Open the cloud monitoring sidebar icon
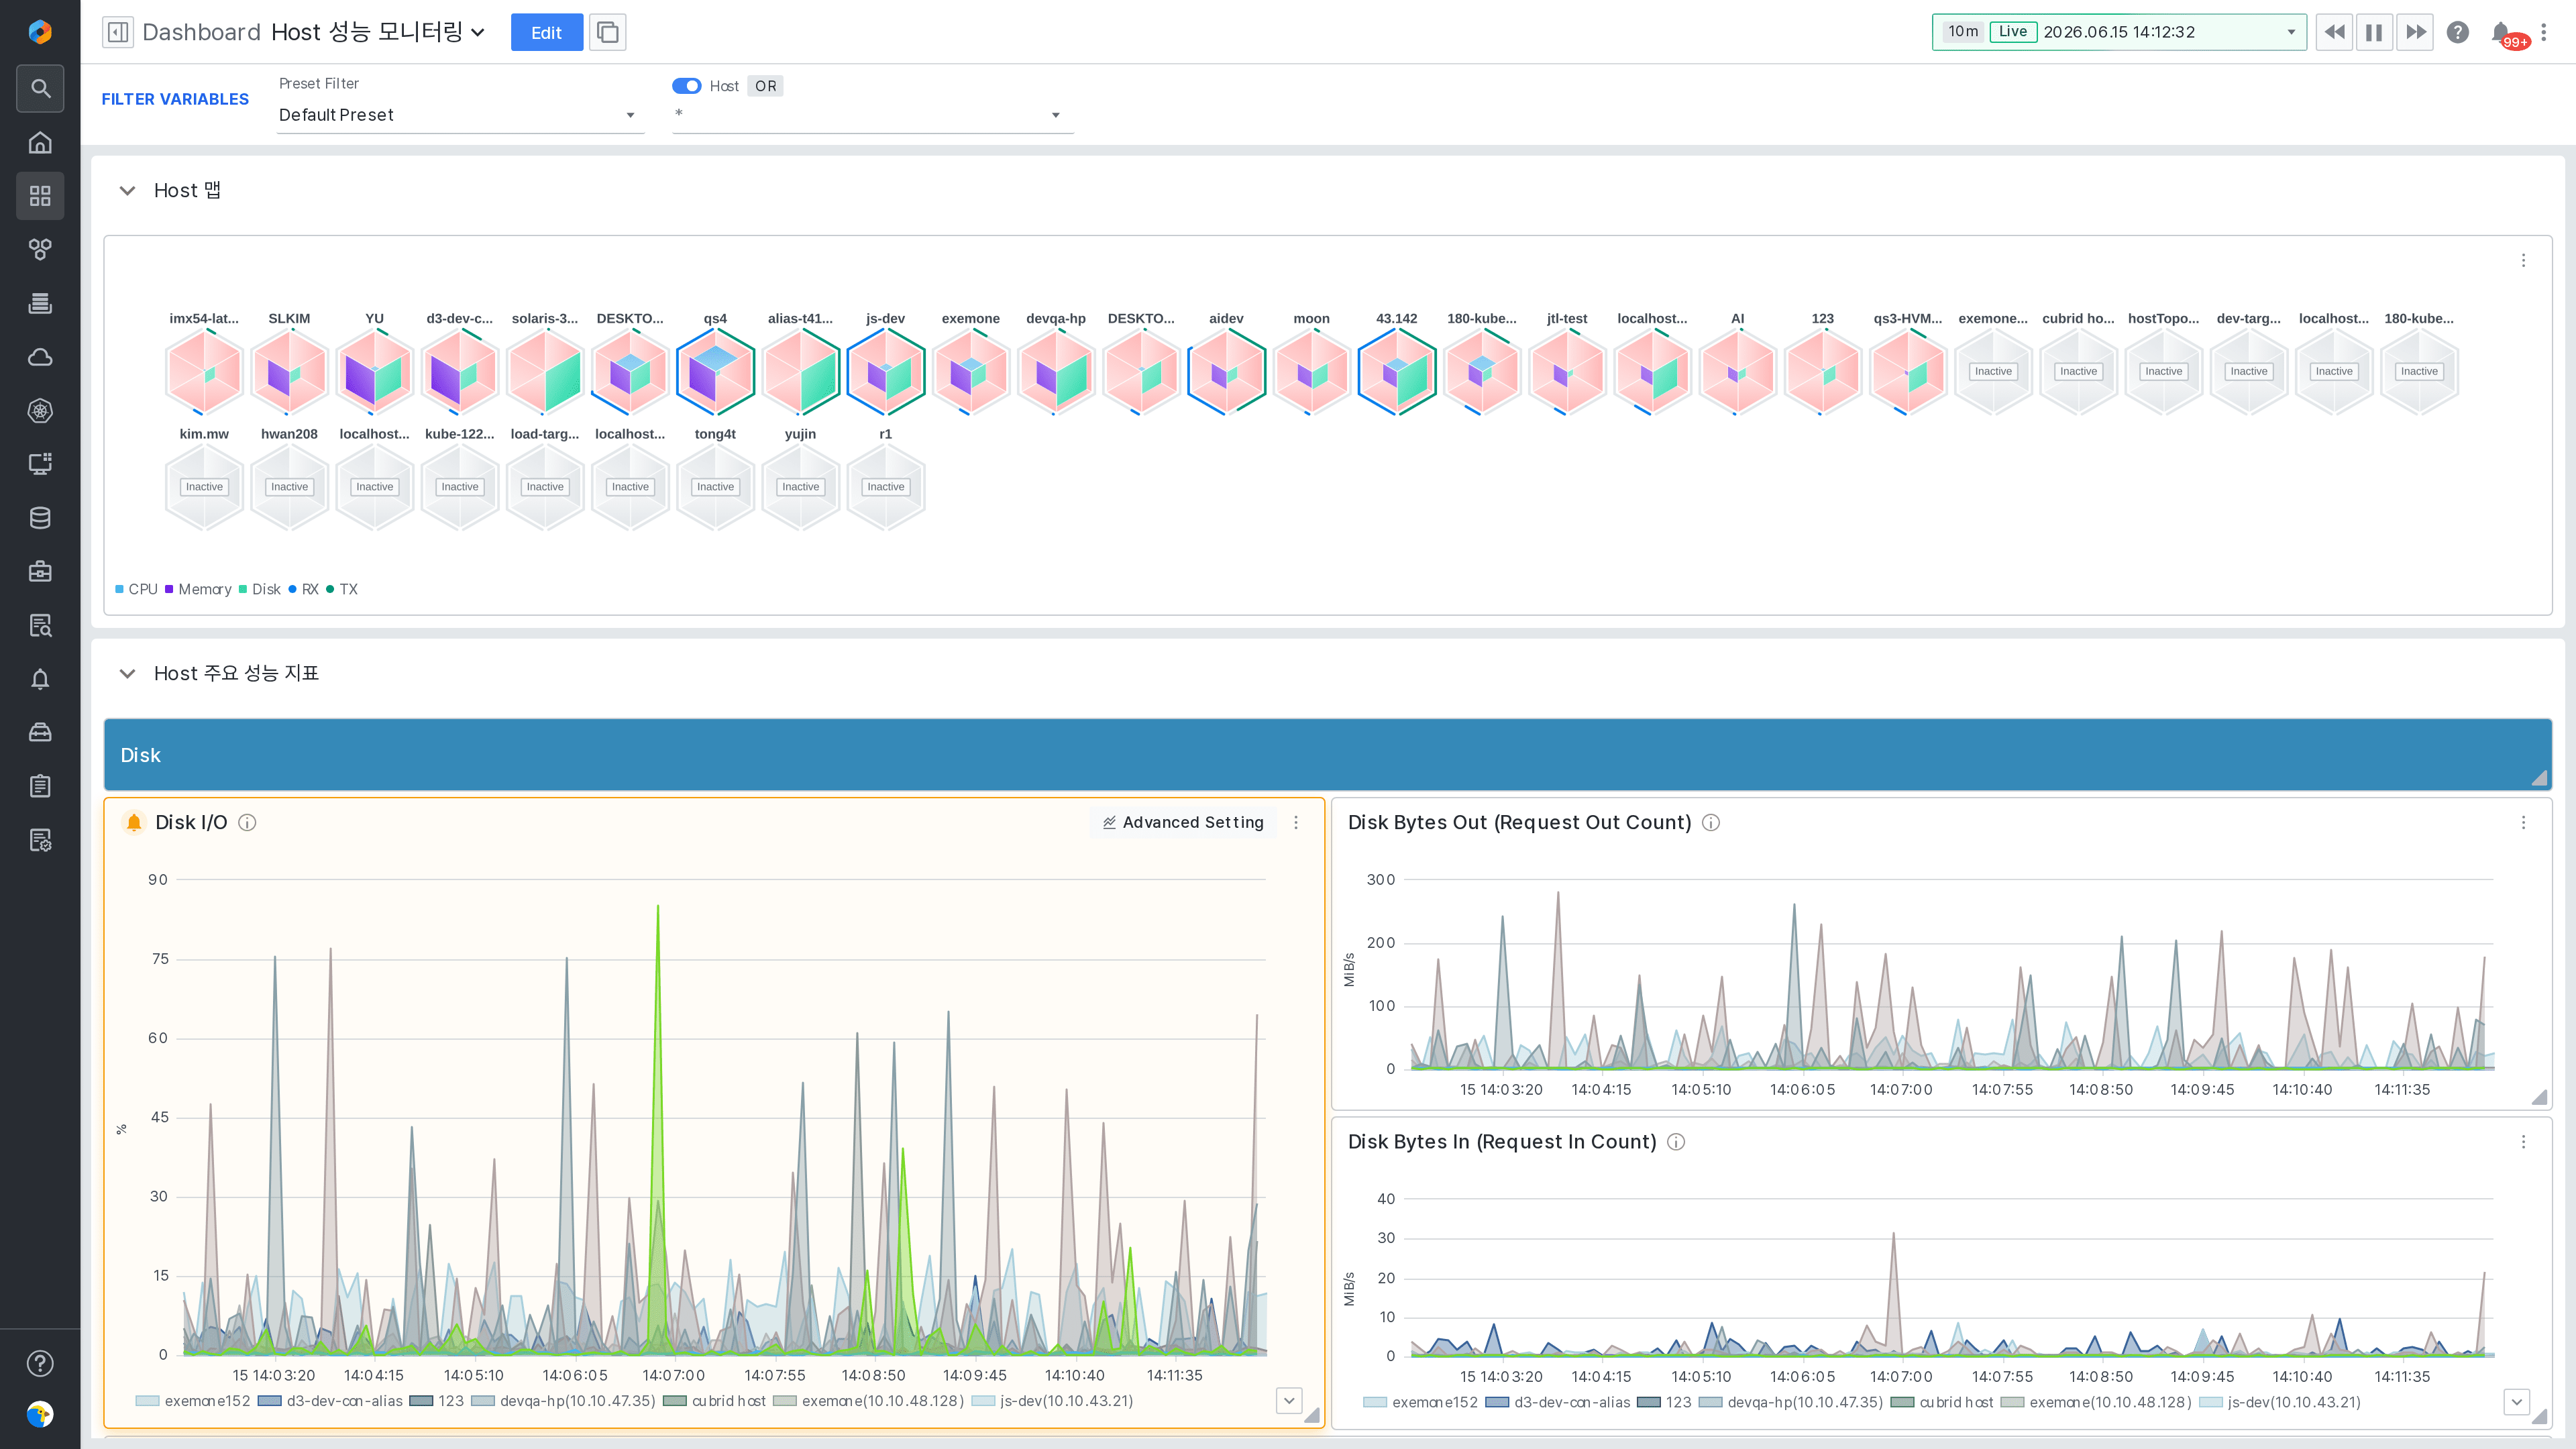The width and height of the screenshot is (2576, 1449). coord(40,357)
